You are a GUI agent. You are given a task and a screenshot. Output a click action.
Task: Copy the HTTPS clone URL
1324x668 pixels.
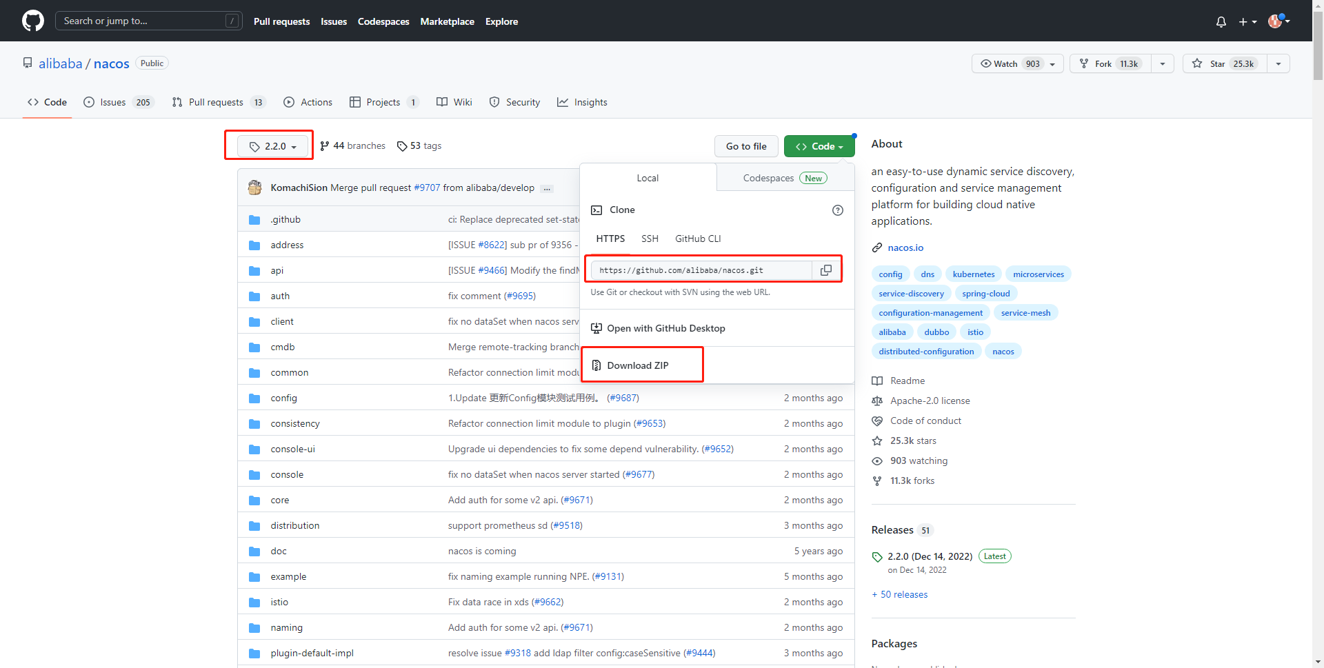825,270
